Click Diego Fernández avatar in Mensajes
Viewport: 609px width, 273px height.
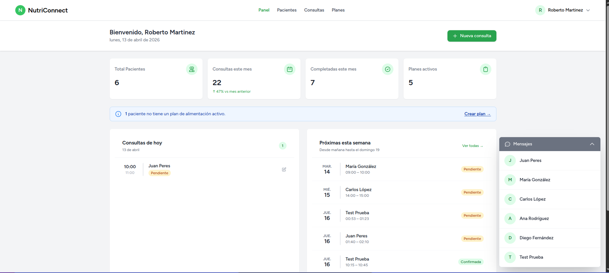(x=510, y=238)
